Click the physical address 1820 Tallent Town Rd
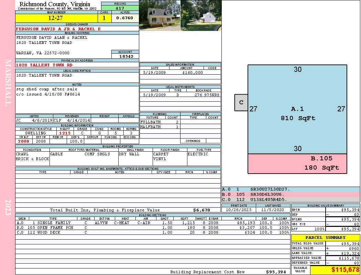Viewport: 361px width, 275px height. click(x=44, y=65)
